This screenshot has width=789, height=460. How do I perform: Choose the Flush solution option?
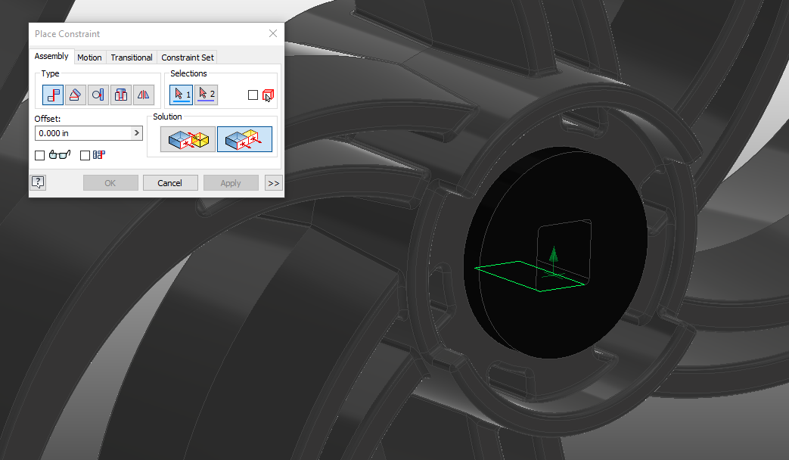[244, 139]
